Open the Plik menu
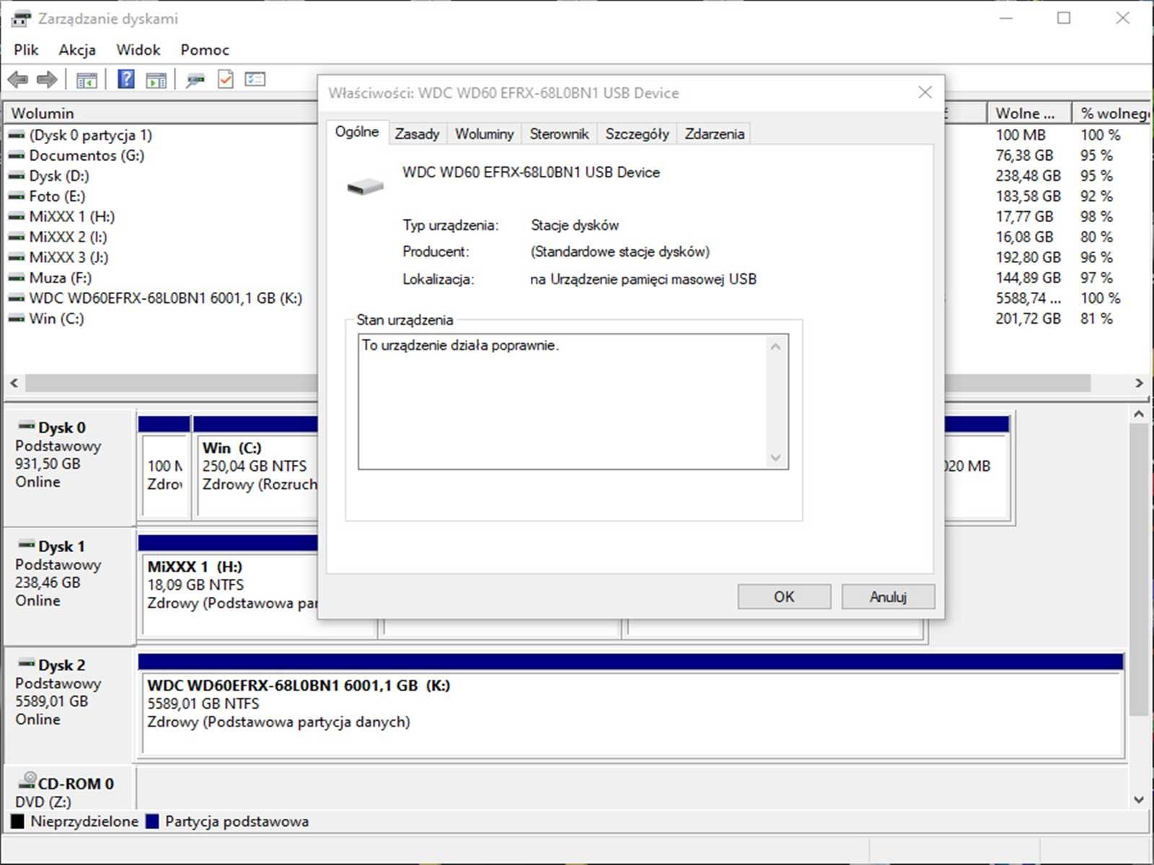The height and width of the screenshot is (865, 1154). (26, 50)
